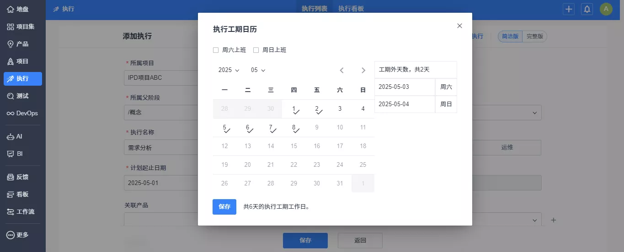
Task: Go to next month with right chevron
Action: click(363, 70)
